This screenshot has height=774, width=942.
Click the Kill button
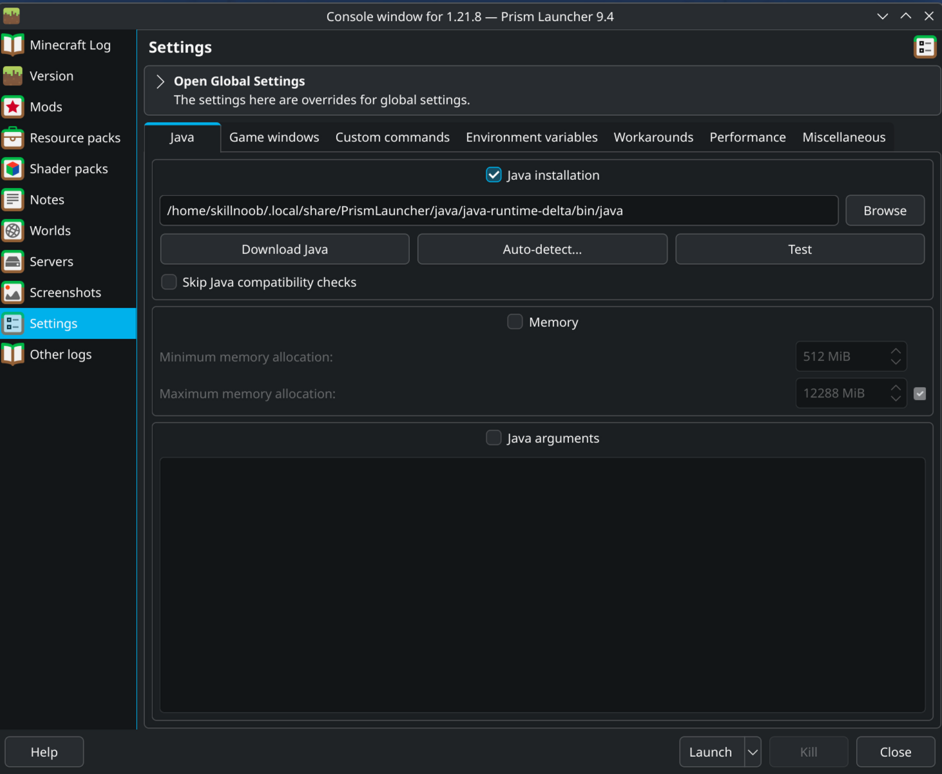tap(809, 752)
